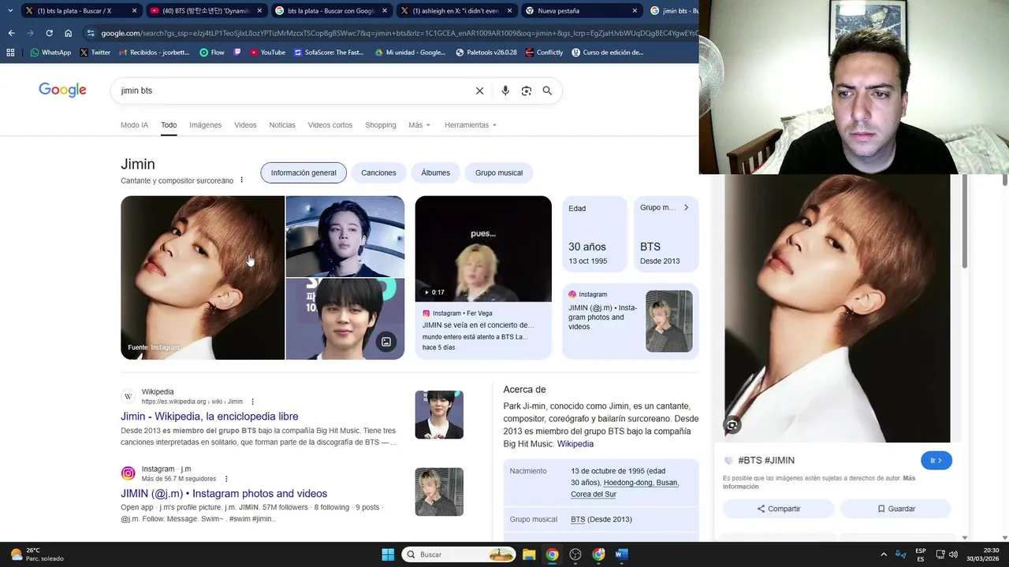Viewport: 1009px width, 567px height.
Task: Open the SofaScore bookmark
Action: point(329,53)
